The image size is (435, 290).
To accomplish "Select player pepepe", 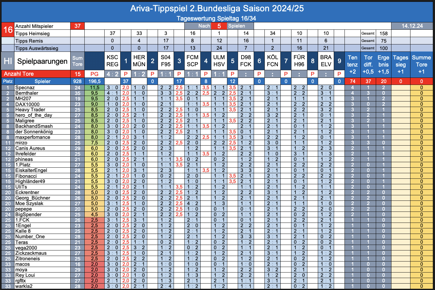I will coord(42,209).
